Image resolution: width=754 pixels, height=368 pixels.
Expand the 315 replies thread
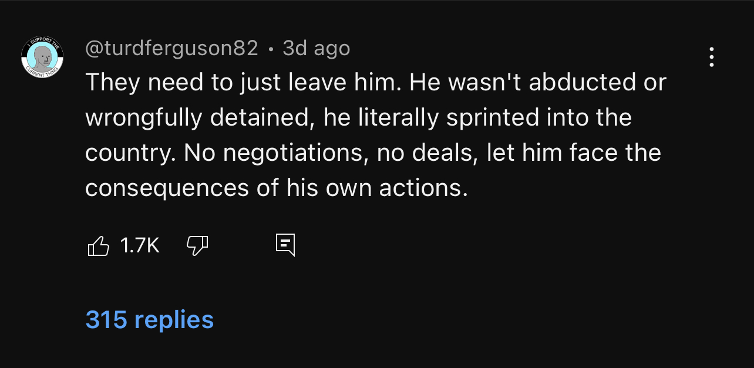150,320
